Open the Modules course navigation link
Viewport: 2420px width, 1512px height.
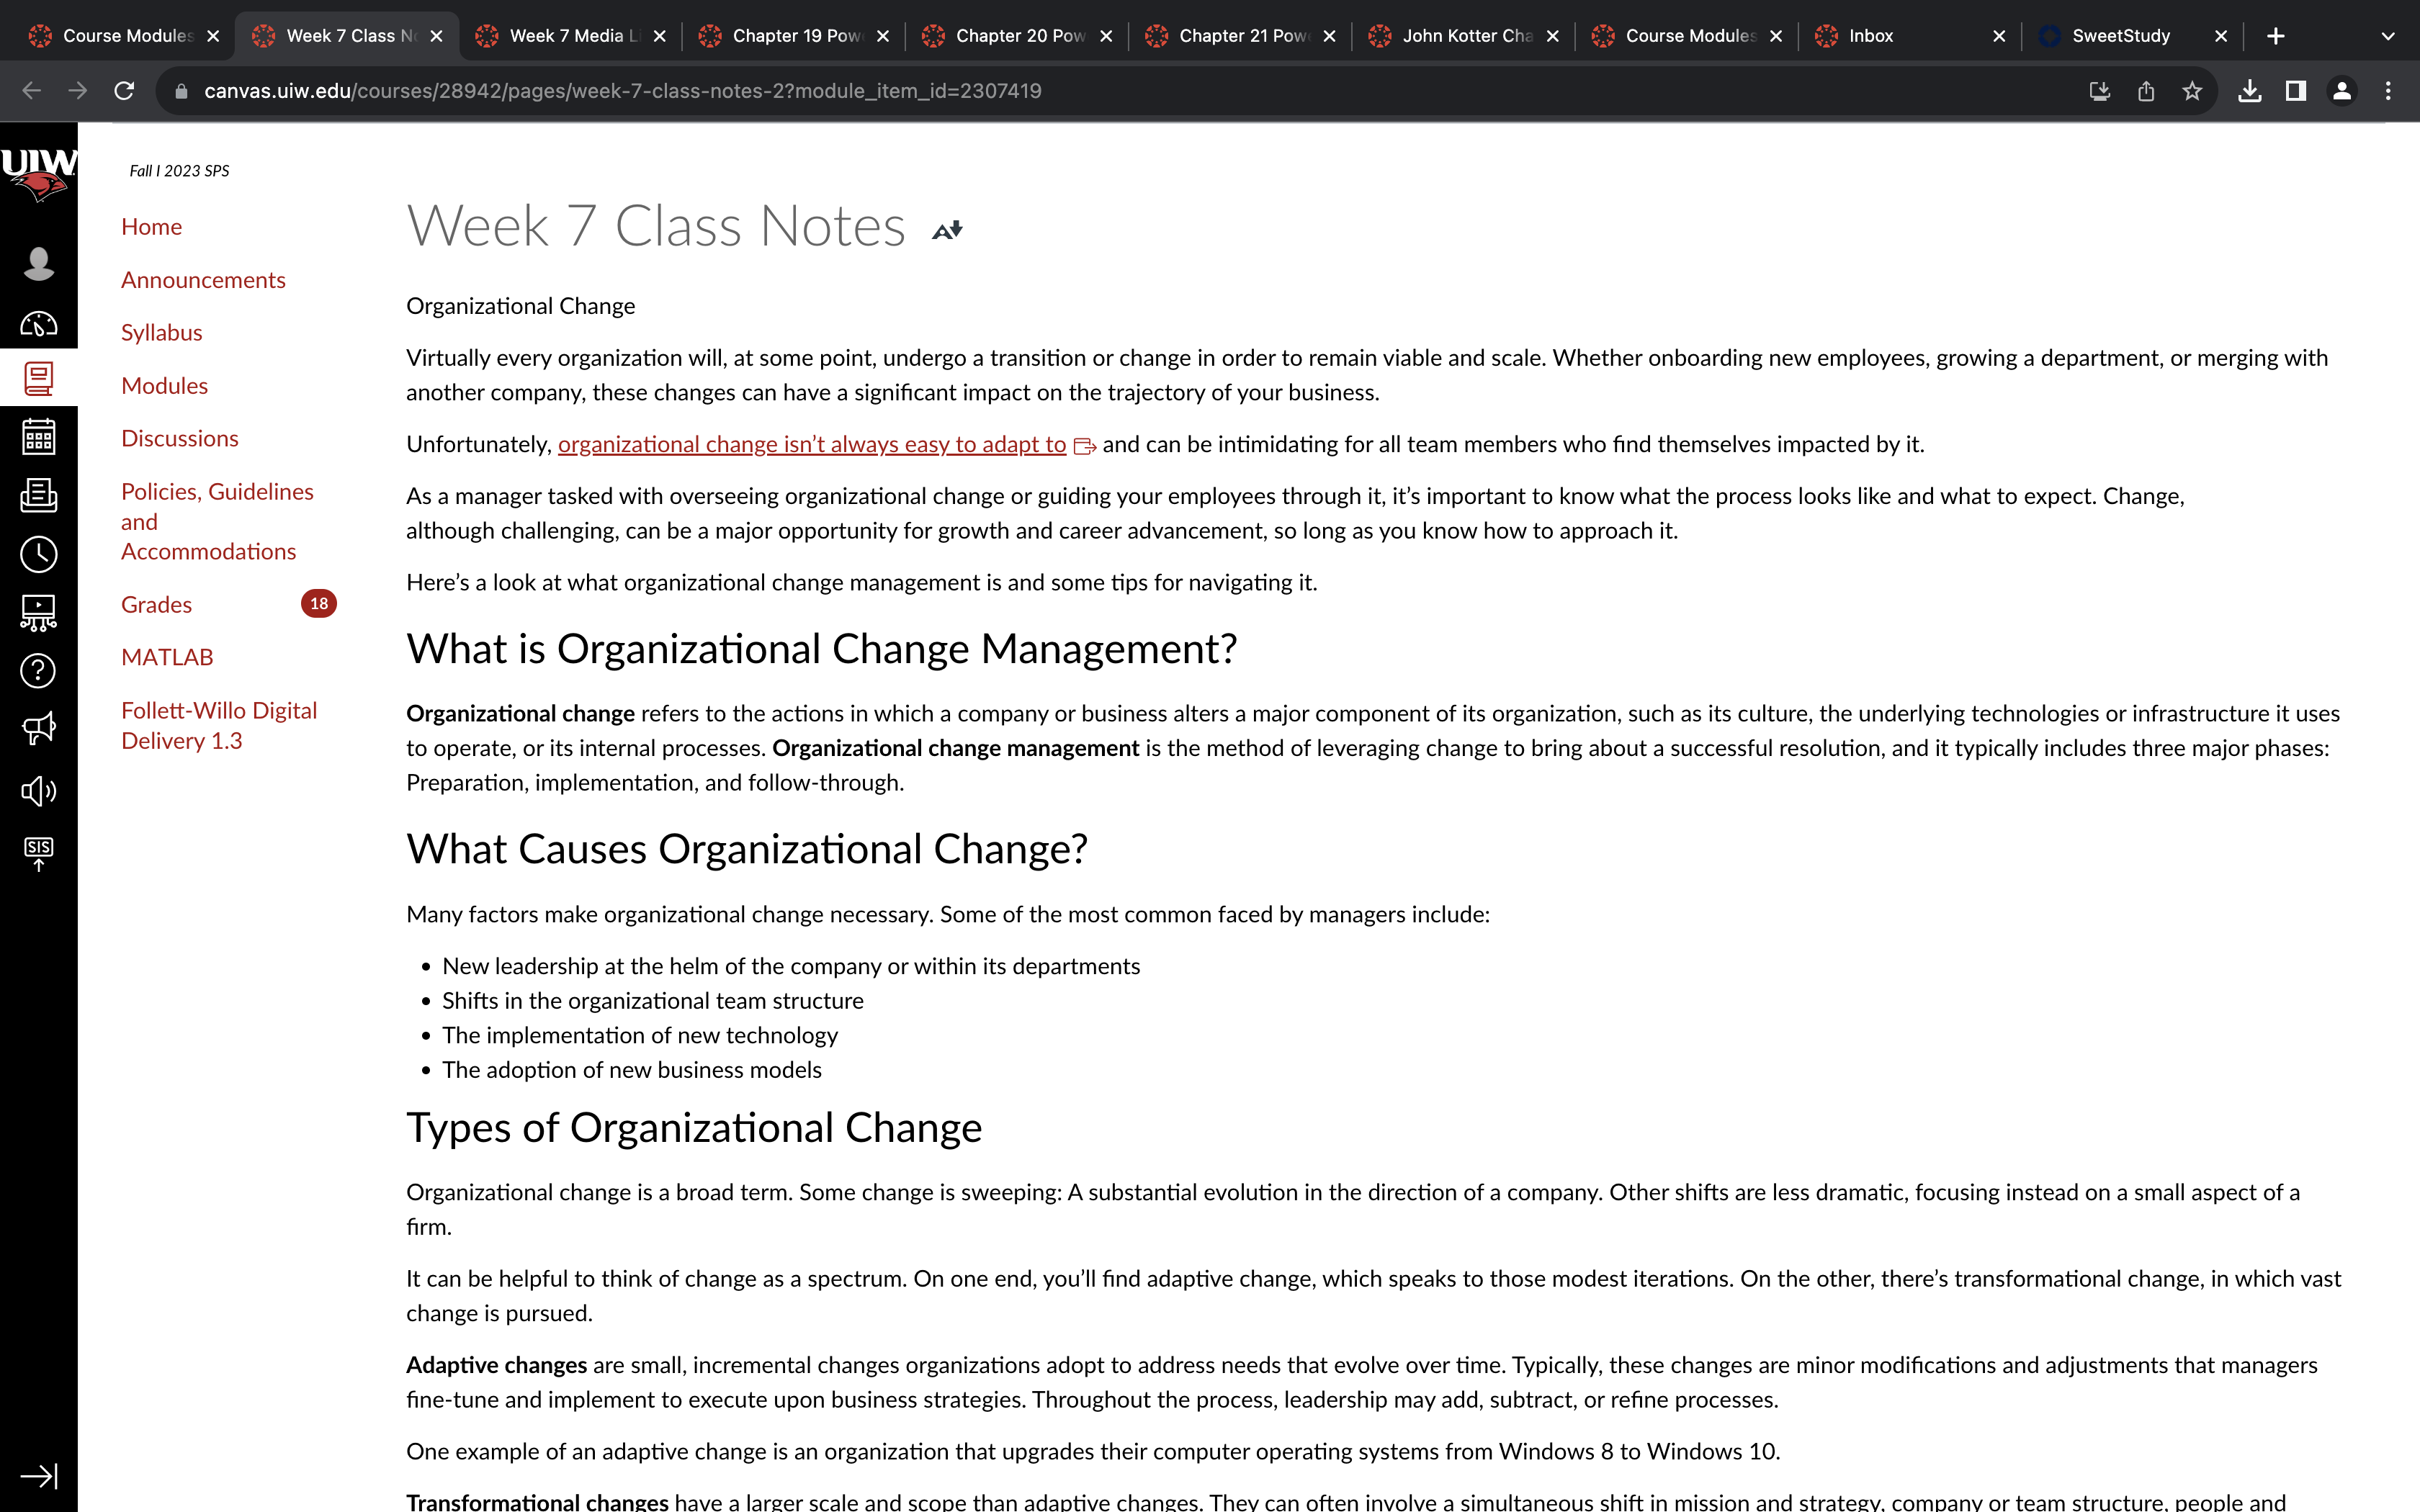pos(164,385)
